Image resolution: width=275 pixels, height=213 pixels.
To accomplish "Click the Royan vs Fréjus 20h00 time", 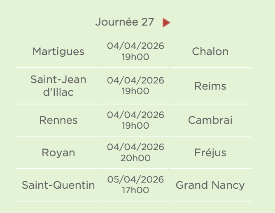I will click(135, 158).
